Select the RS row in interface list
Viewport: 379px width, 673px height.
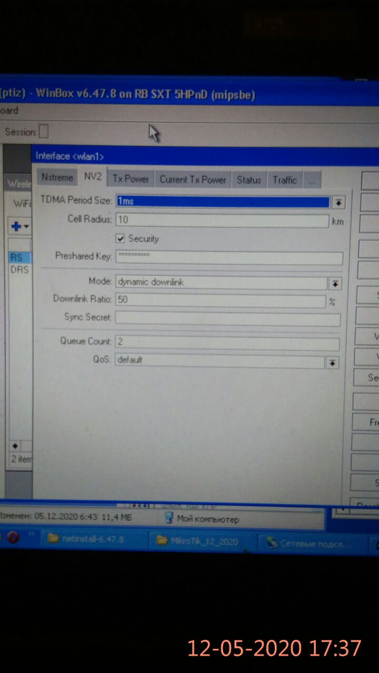click(x=20, y=258)
